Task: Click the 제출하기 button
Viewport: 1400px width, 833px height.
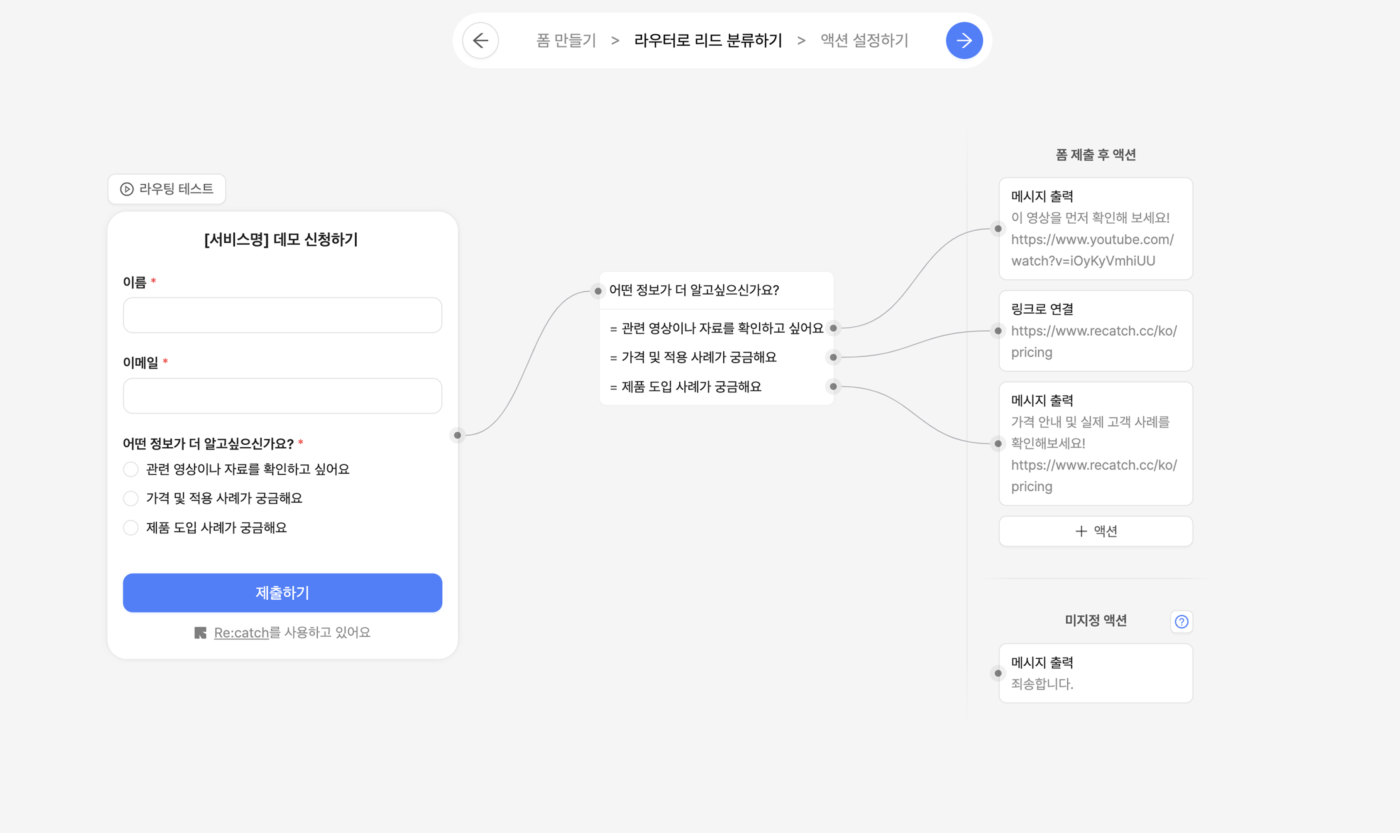Action: pyautogui.click(x=283, y=593)
